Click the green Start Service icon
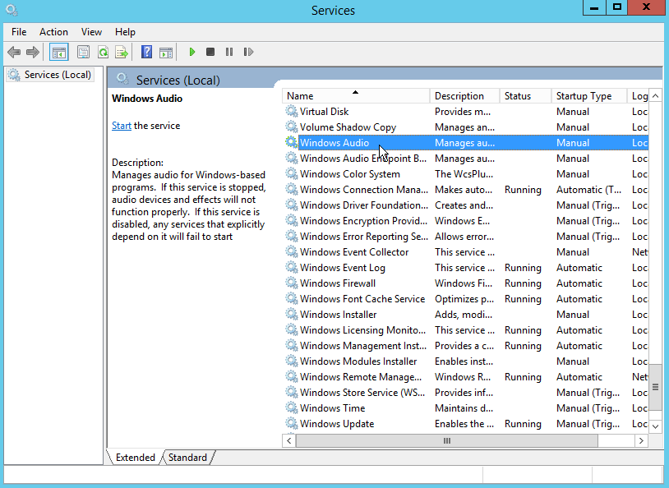The height and width of the screenshot is (488, 669). 192,52
